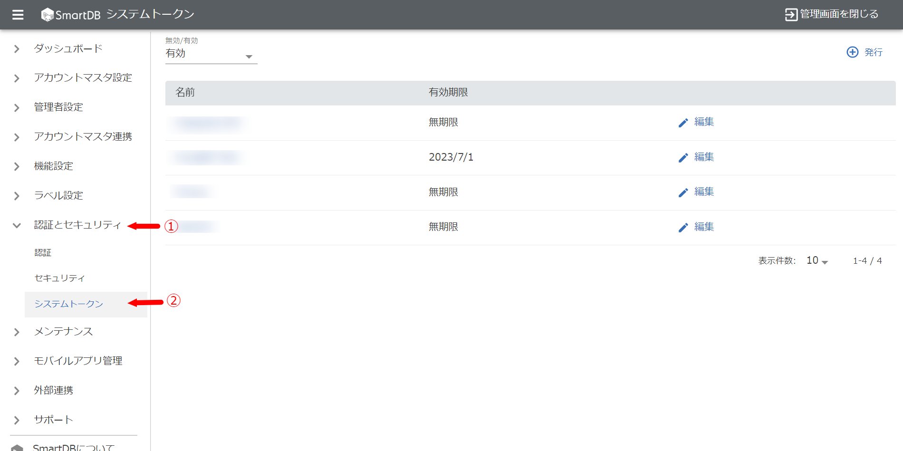Open the 外部連携 menu label
The image size is (903, 451).
pos(54,390)
